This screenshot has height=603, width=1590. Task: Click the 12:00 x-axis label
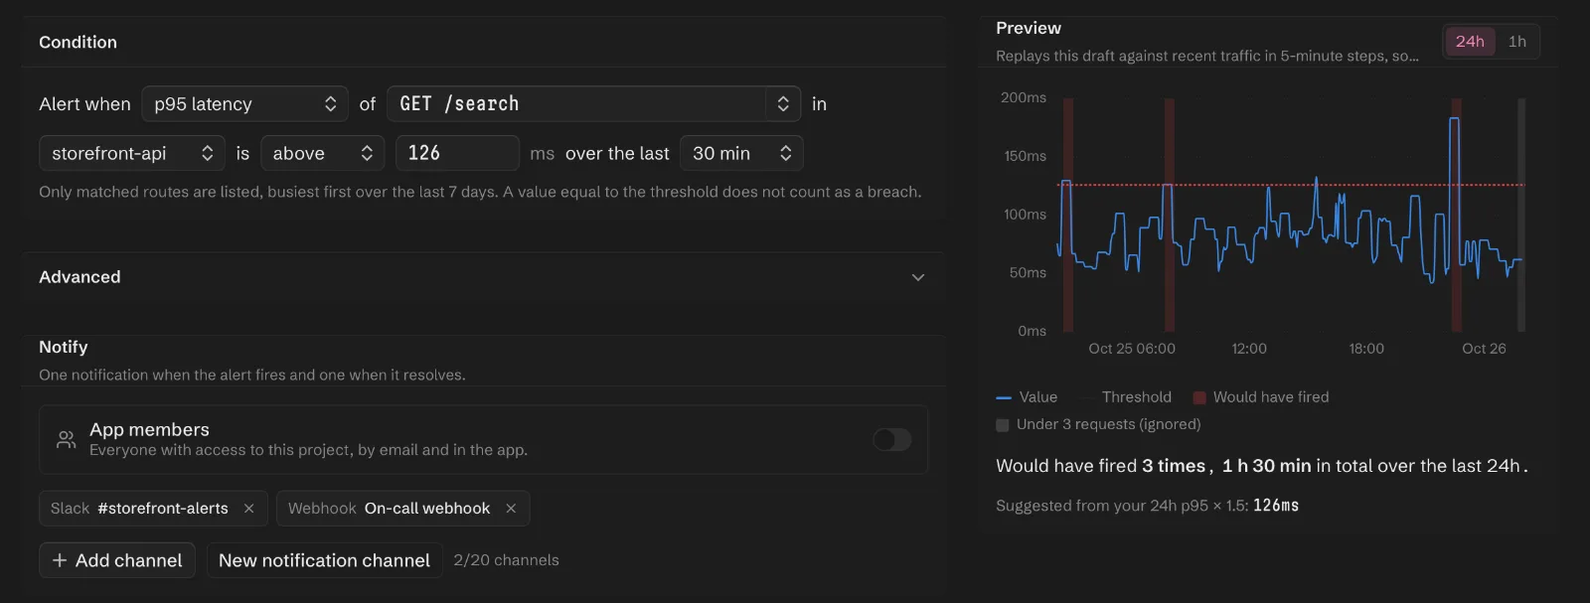pos(1249,349)
